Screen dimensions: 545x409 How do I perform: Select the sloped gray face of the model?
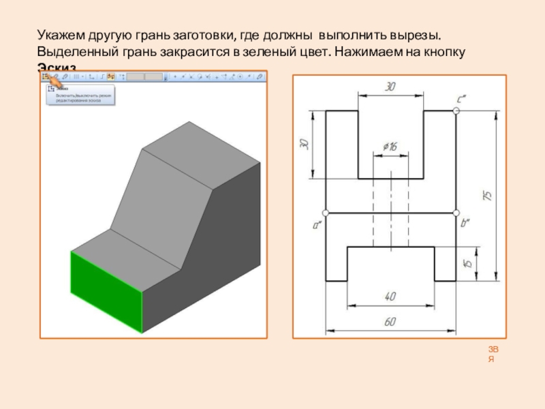coord(161,209)
